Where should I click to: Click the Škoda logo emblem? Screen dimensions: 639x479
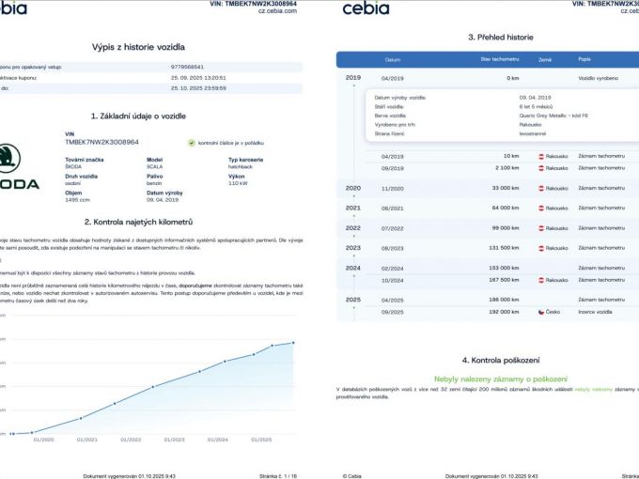pos(9,158)
